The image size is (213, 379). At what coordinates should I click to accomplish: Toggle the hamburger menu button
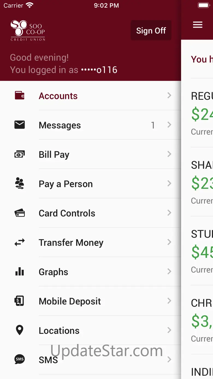pyautogui.click(x=198, y=25)
